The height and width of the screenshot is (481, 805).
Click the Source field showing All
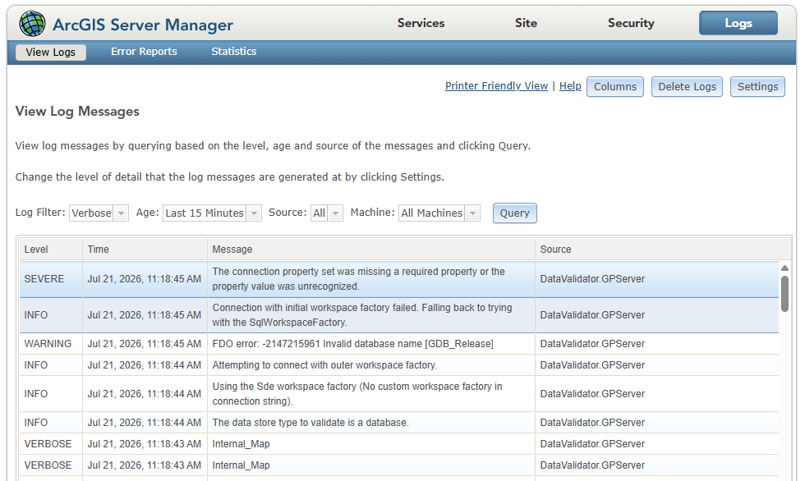[320, 213]
